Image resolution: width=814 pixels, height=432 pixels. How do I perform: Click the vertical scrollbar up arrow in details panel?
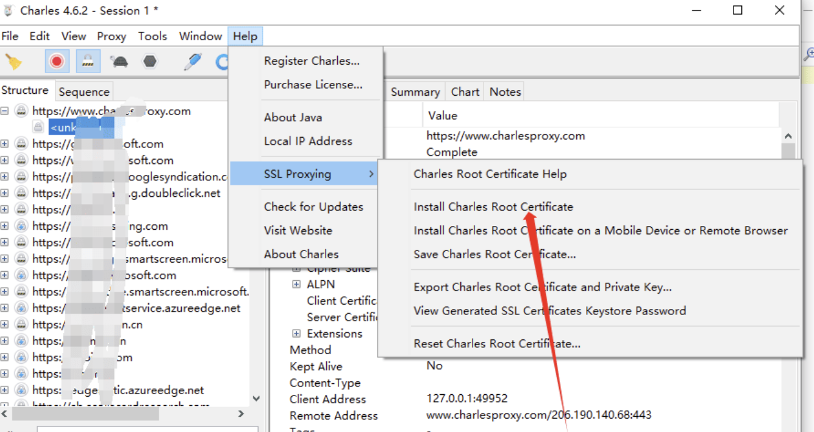tap(788, 136)
